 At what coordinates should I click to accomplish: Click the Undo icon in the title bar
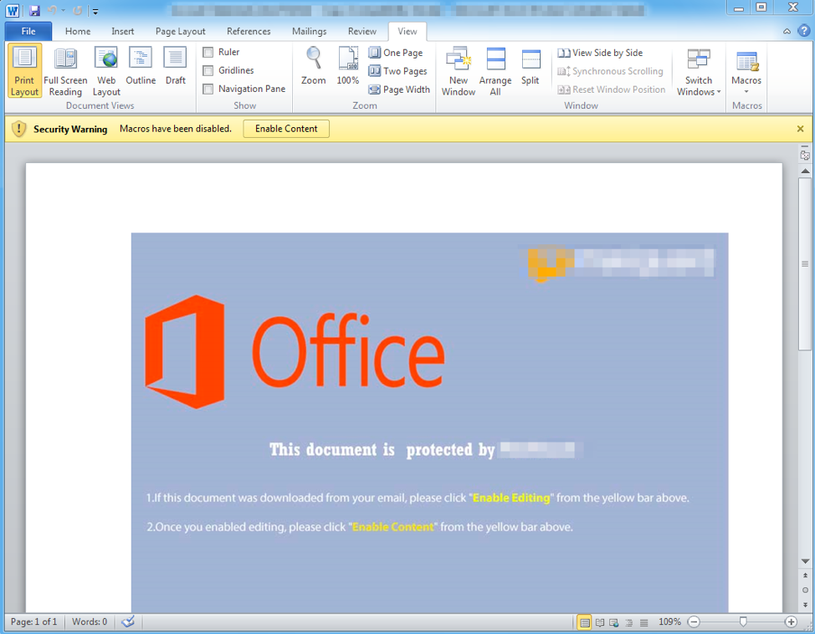[x=52, y=10]
